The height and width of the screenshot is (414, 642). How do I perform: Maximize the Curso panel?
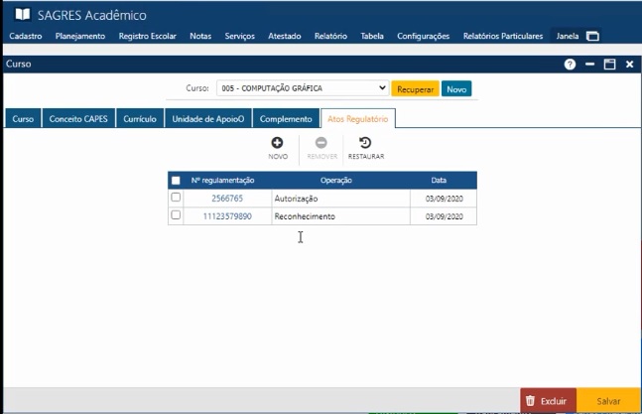click(609, 64)
